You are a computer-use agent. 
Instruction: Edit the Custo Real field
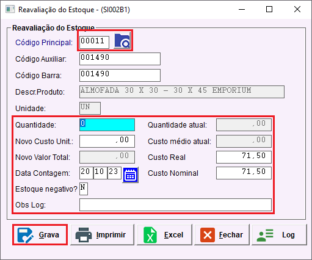tap(244, 157)
